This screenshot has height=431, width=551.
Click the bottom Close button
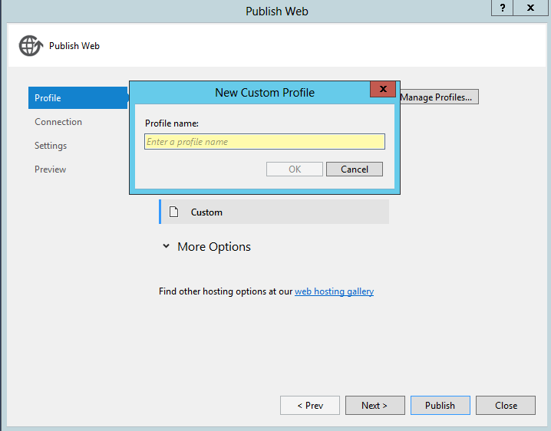pyautogui.click(x=505, y=406)
